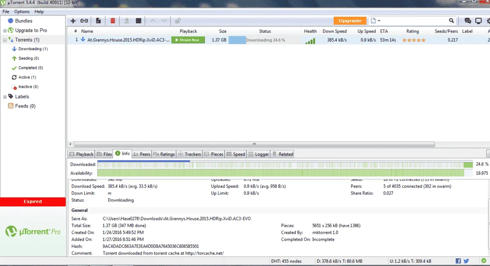Move the torrent up in the queue
Screen dimensions: 490x266
(x=153, y=21)
